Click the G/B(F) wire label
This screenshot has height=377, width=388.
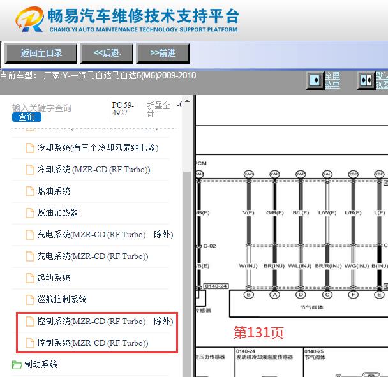pos(275,212)
